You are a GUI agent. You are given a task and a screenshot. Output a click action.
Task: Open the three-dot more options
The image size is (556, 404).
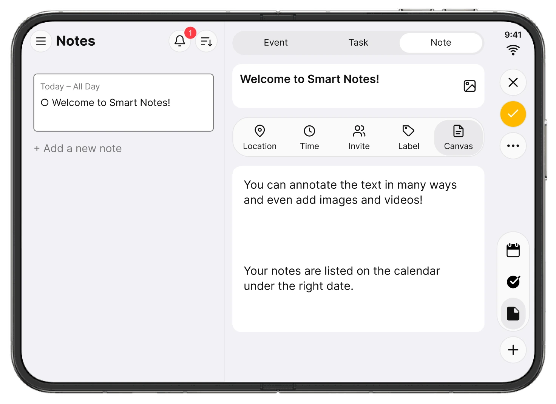513,146
